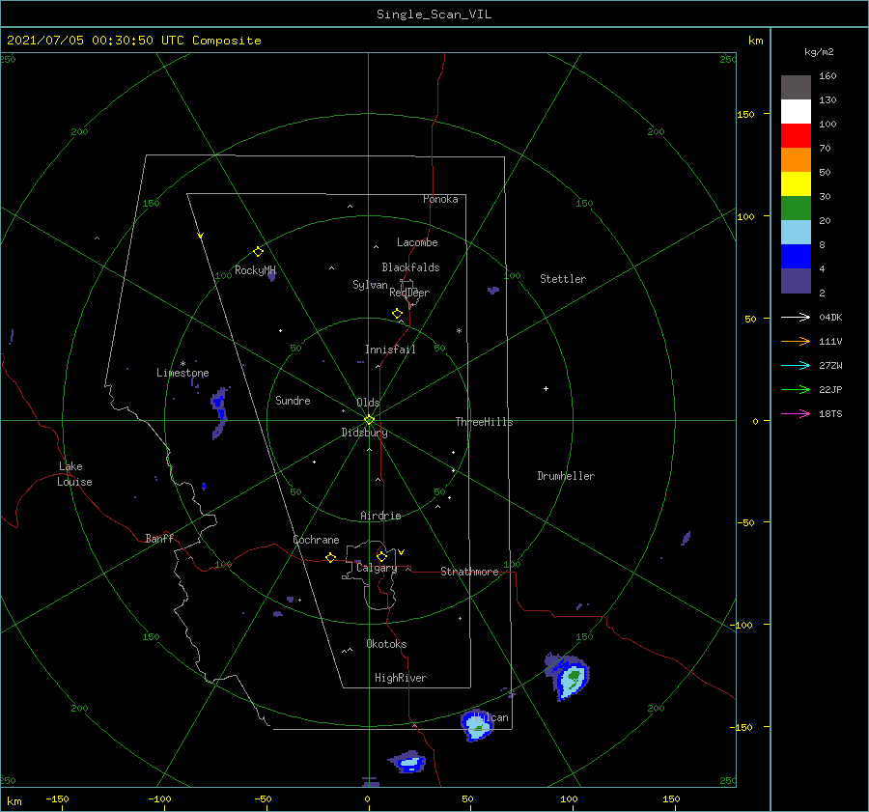Select the white 100-130 color swatch

click(x=796, y=111)
